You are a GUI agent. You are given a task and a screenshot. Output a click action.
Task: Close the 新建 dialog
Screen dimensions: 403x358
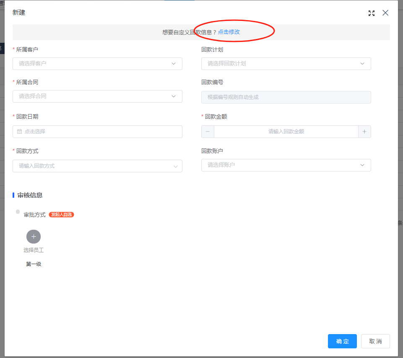tap(385, 13)
